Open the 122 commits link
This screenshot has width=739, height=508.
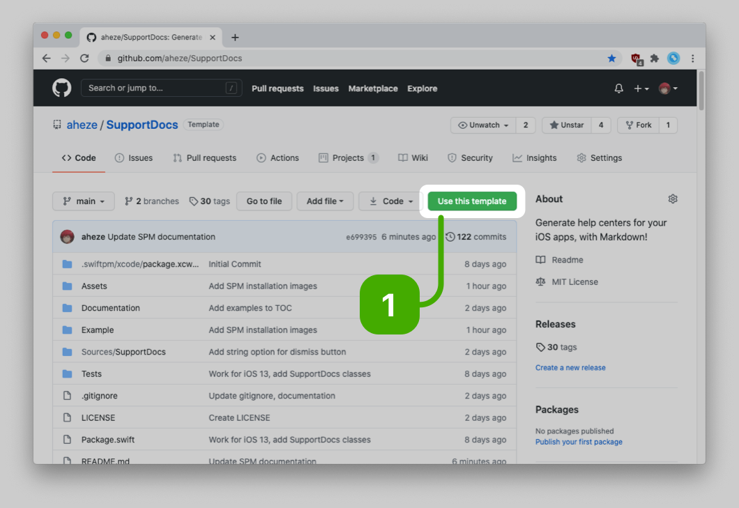(476, 236)
